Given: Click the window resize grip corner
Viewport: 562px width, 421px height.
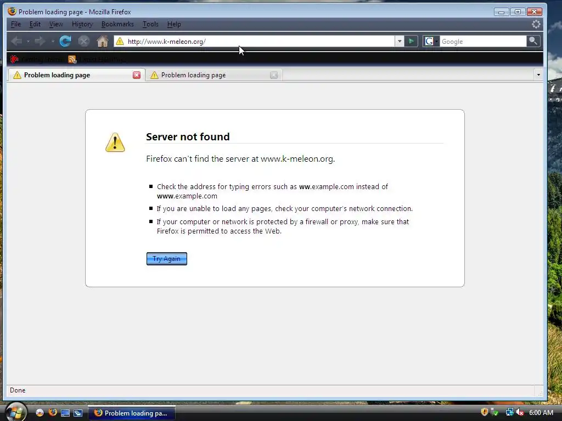Looking at the screenshot, I should coord(540,393).
